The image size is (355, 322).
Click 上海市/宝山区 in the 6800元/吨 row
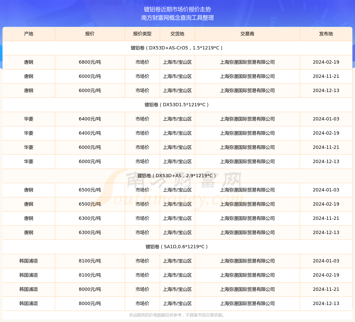click(177, 62)
